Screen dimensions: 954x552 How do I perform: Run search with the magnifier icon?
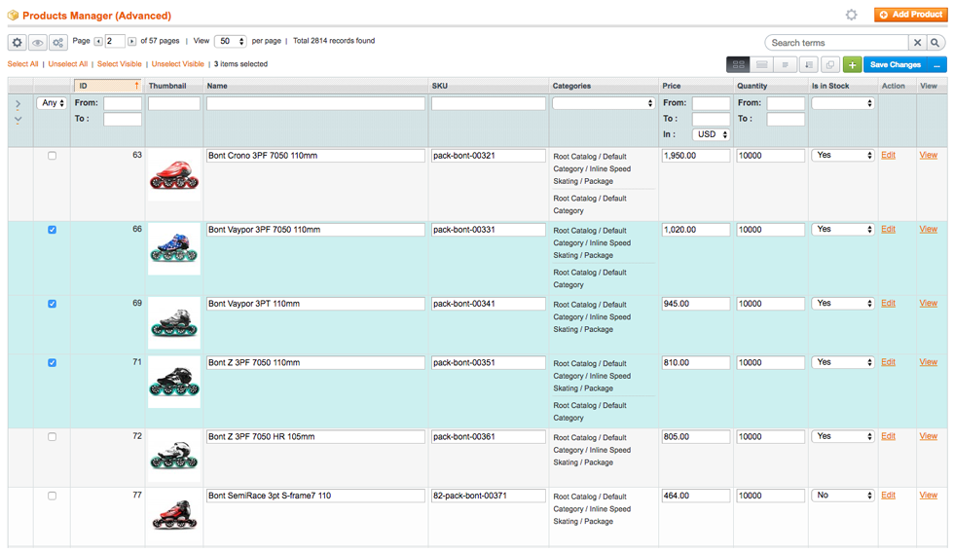tap(936, 43)
